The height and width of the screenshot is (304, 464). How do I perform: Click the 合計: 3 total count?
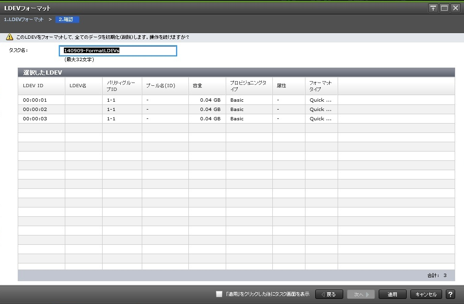tap(437, 275)
